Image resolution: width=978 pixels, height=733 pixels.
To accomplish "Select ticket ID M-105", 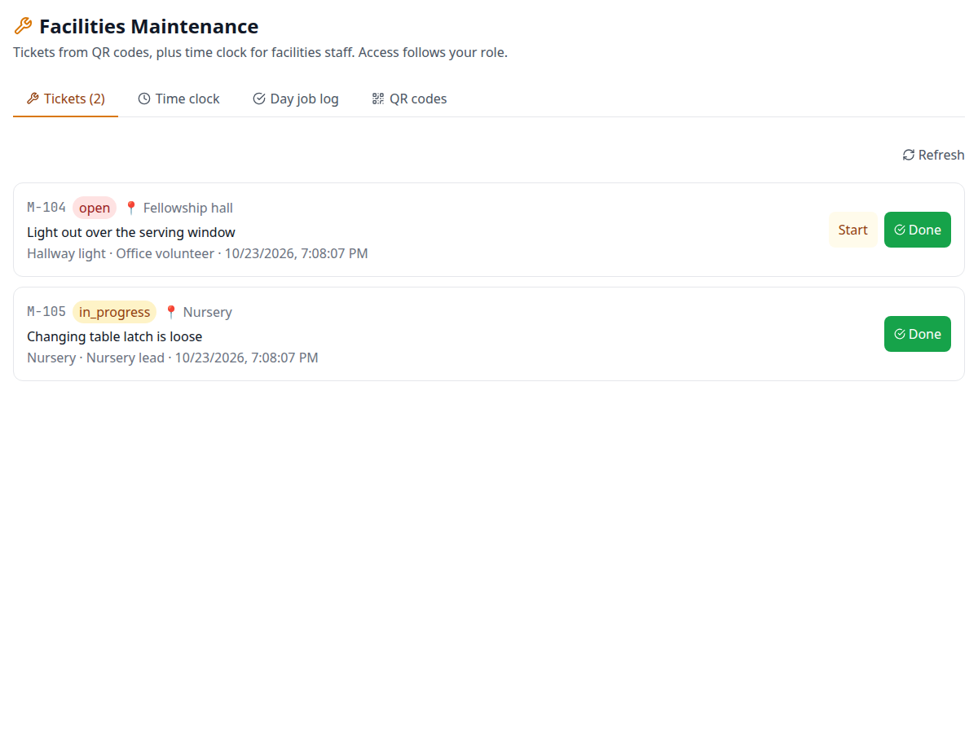I will 46,312.
